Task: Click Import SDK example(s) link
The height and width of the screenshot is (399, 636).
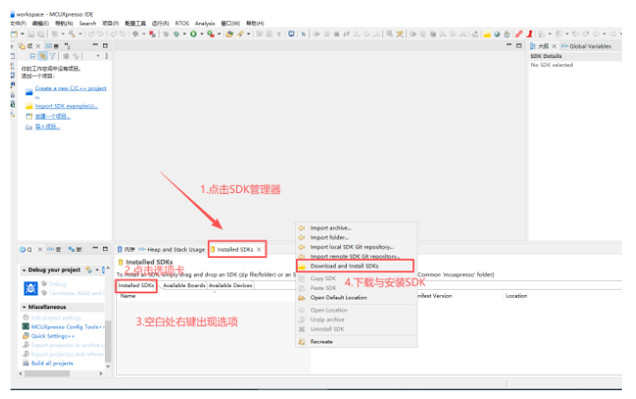Action: click(x=66, y=107)
